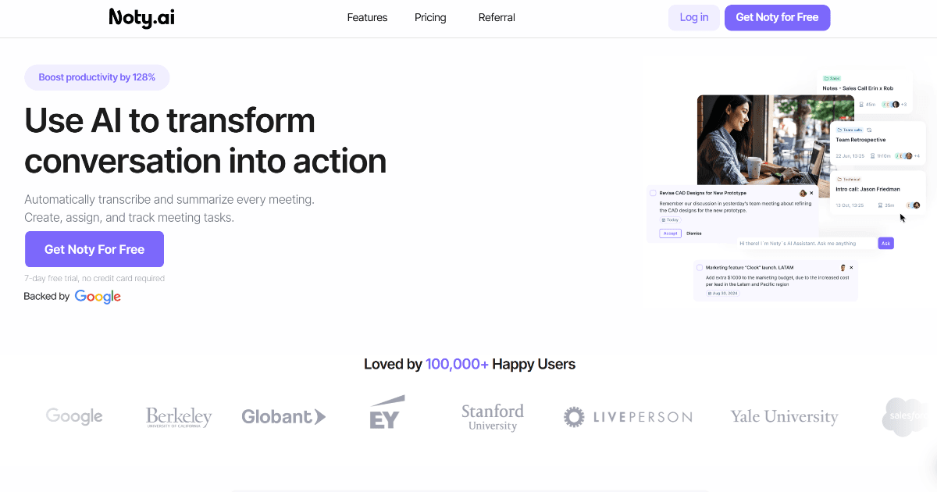Accept the Revise CAD Designs suggestion
The height and width of the screenshot is (492, 937).
tap(670, 234)
